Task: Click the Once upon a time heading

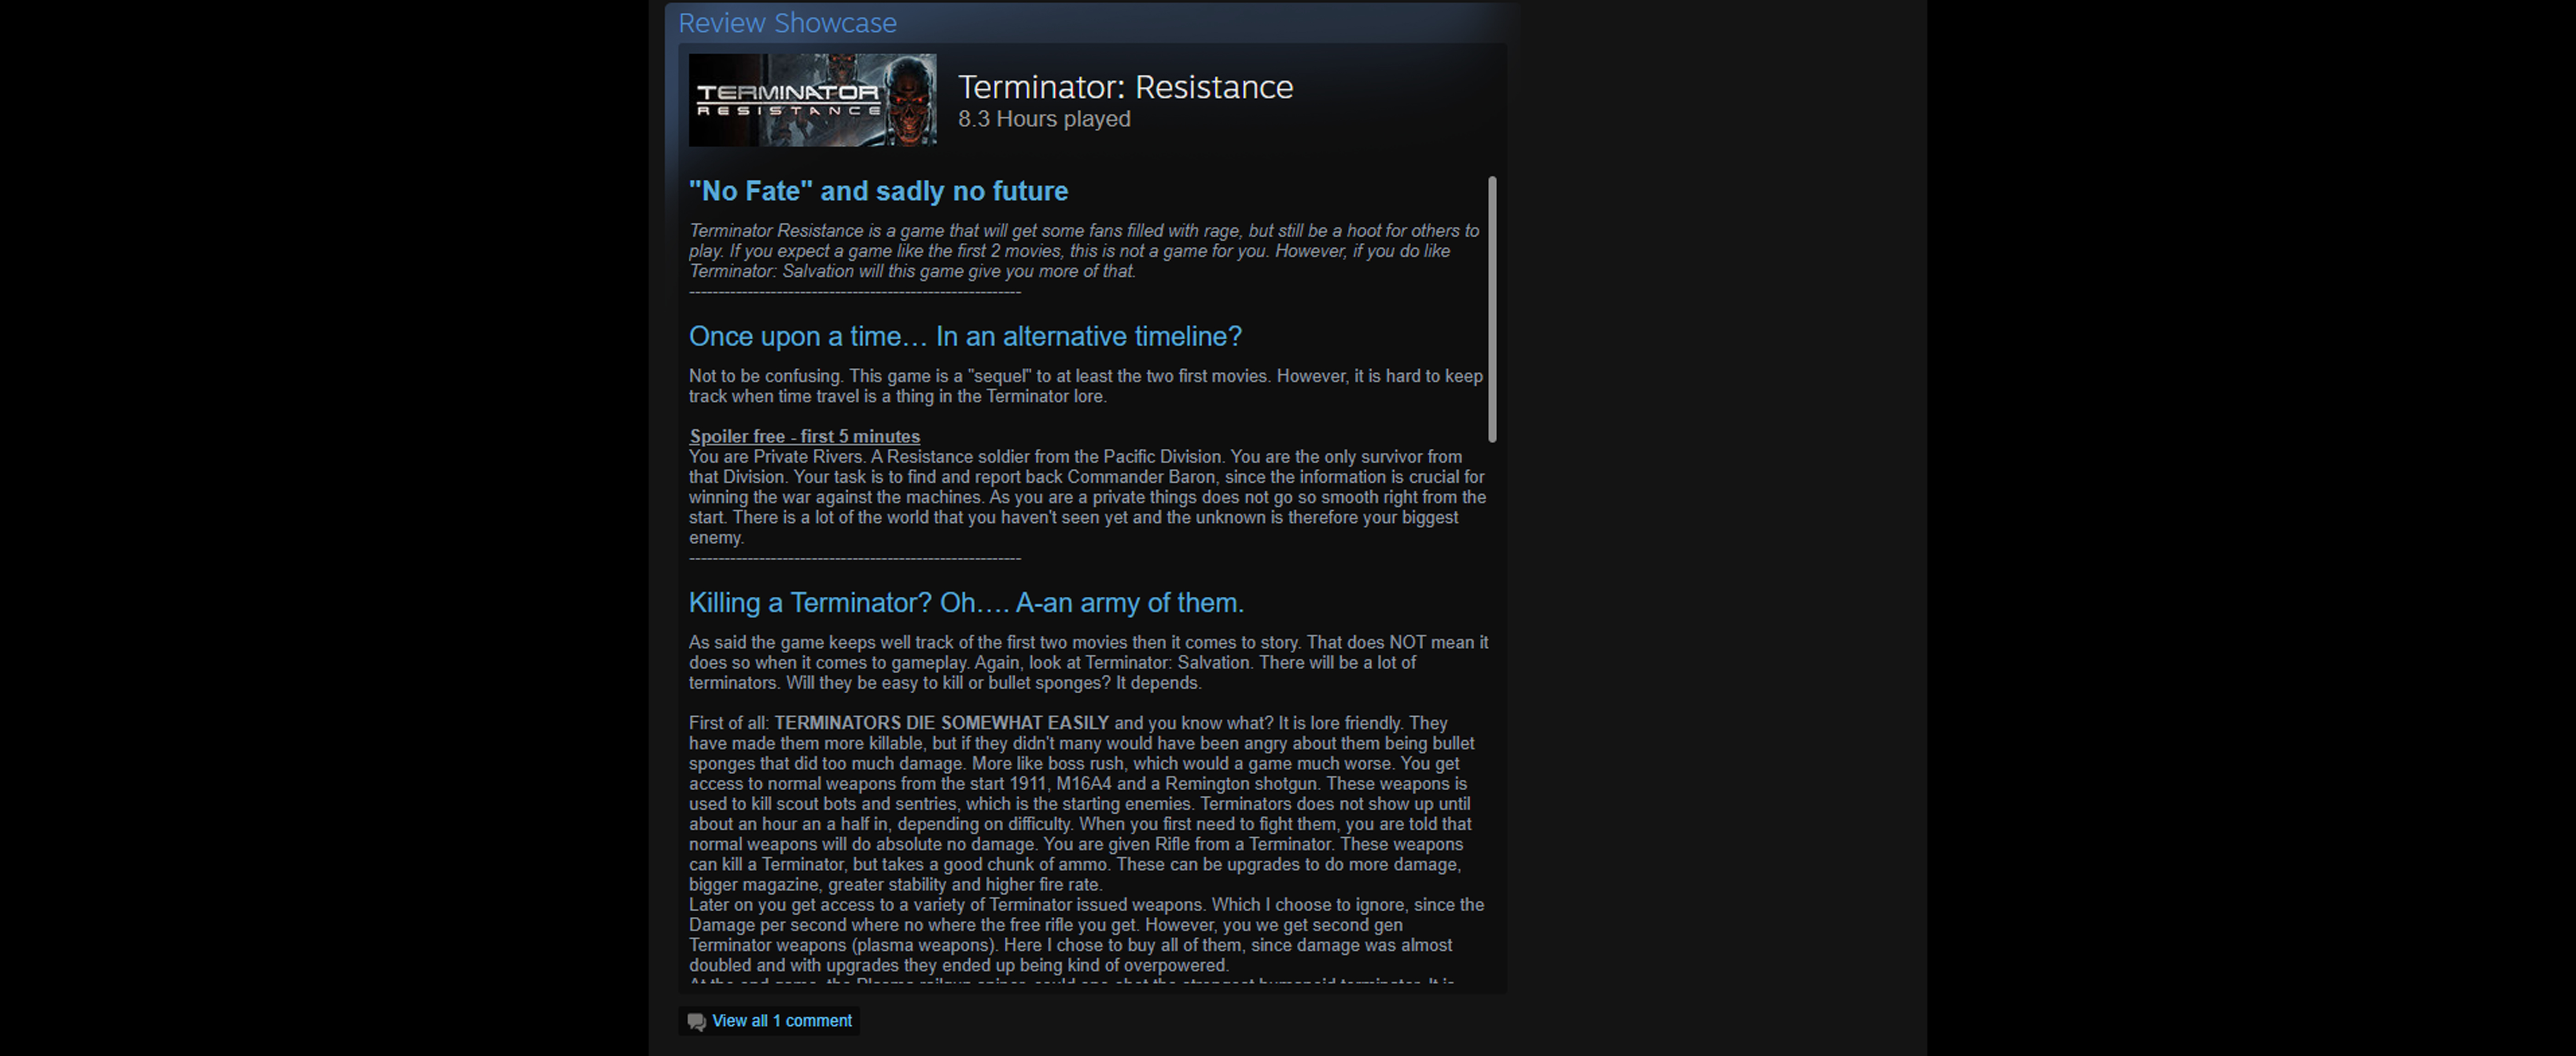Action: click(x=965, y=337)
